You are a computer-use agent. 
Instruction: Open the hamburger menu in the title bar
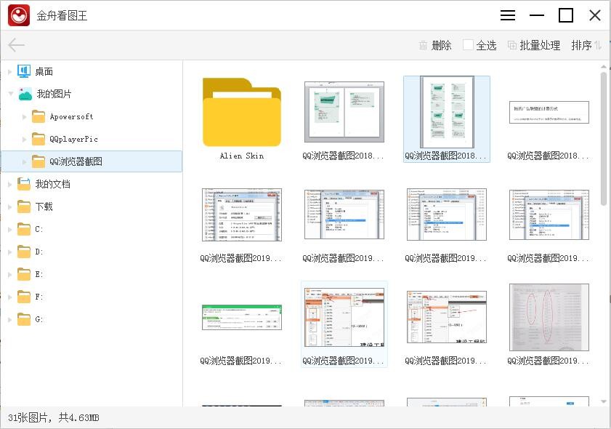pos(507,15)
